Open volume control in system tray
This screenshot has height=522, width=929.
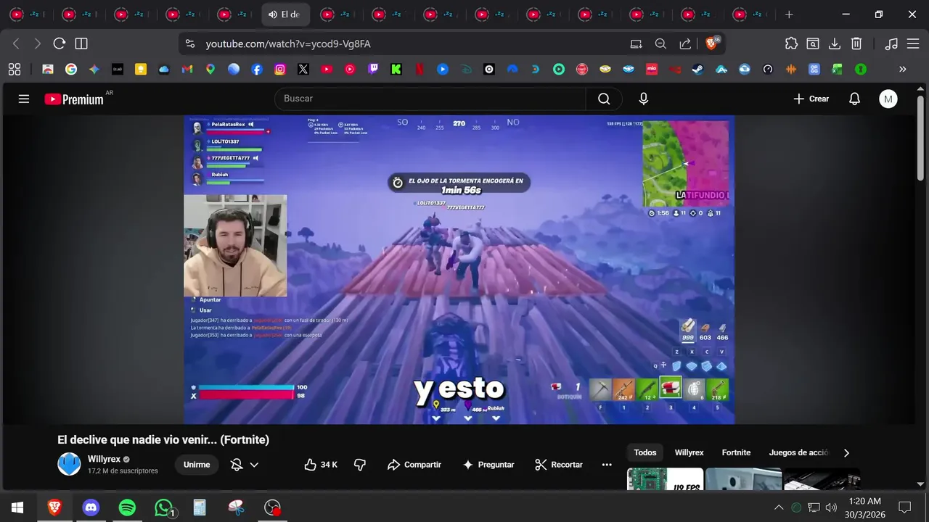(x=831, y=507)
